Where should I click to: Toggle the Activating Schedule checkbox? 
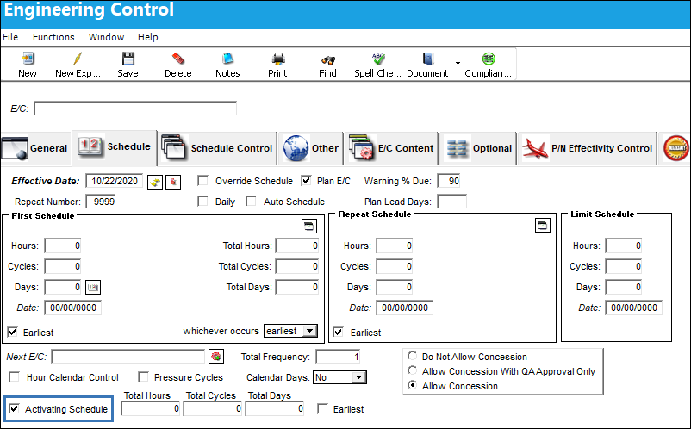[x=14, y=408]
